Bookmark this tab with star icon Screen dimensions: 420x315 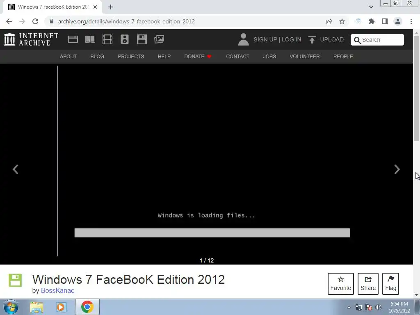coord(342,21)
